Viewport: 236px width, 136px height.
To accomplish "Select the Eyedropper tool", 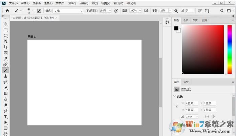I will [5, 59].
